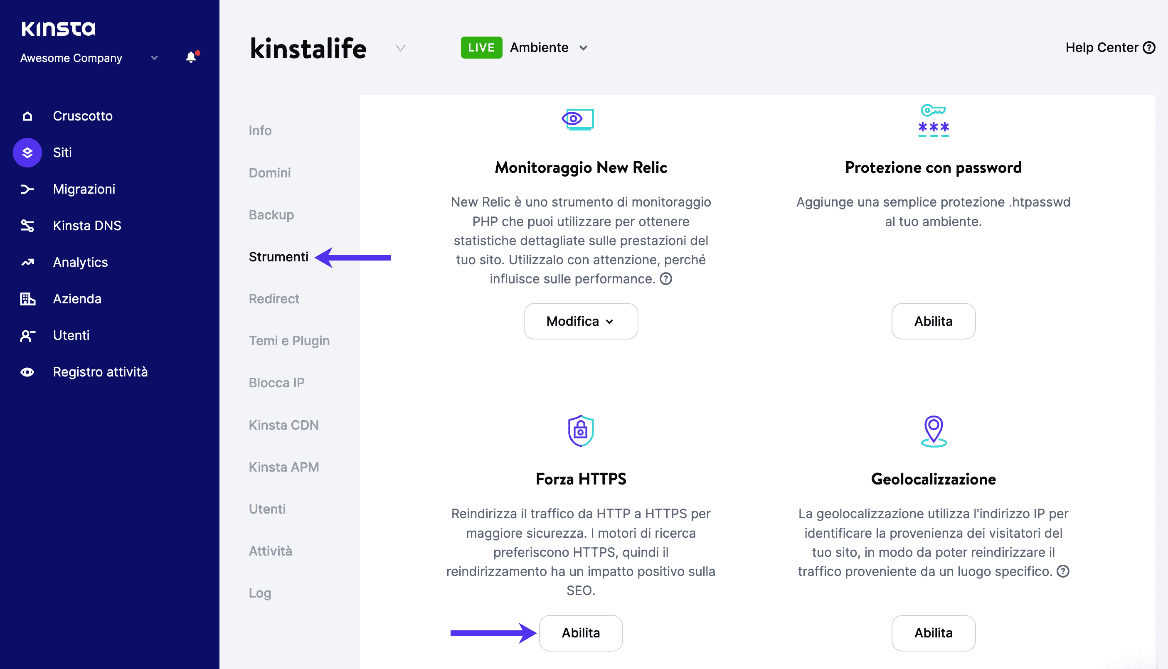
Task: Expand the Awesome Company selector
Action: tap(154, 58)
